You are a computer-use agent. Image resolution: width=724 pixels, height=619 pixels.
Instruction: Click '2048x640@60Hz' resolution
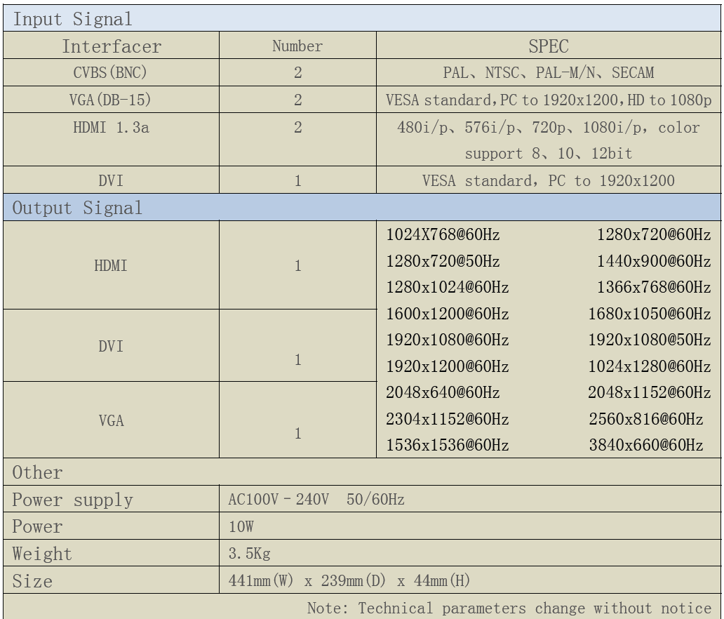pyautogui.click(x=443, y=392)
